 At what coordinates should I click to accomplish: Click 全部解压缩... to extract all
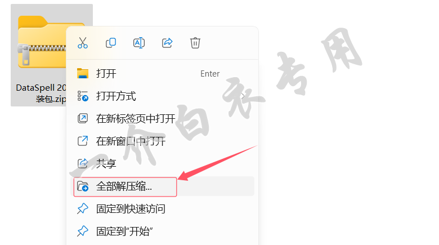click(x=163, y=186)
